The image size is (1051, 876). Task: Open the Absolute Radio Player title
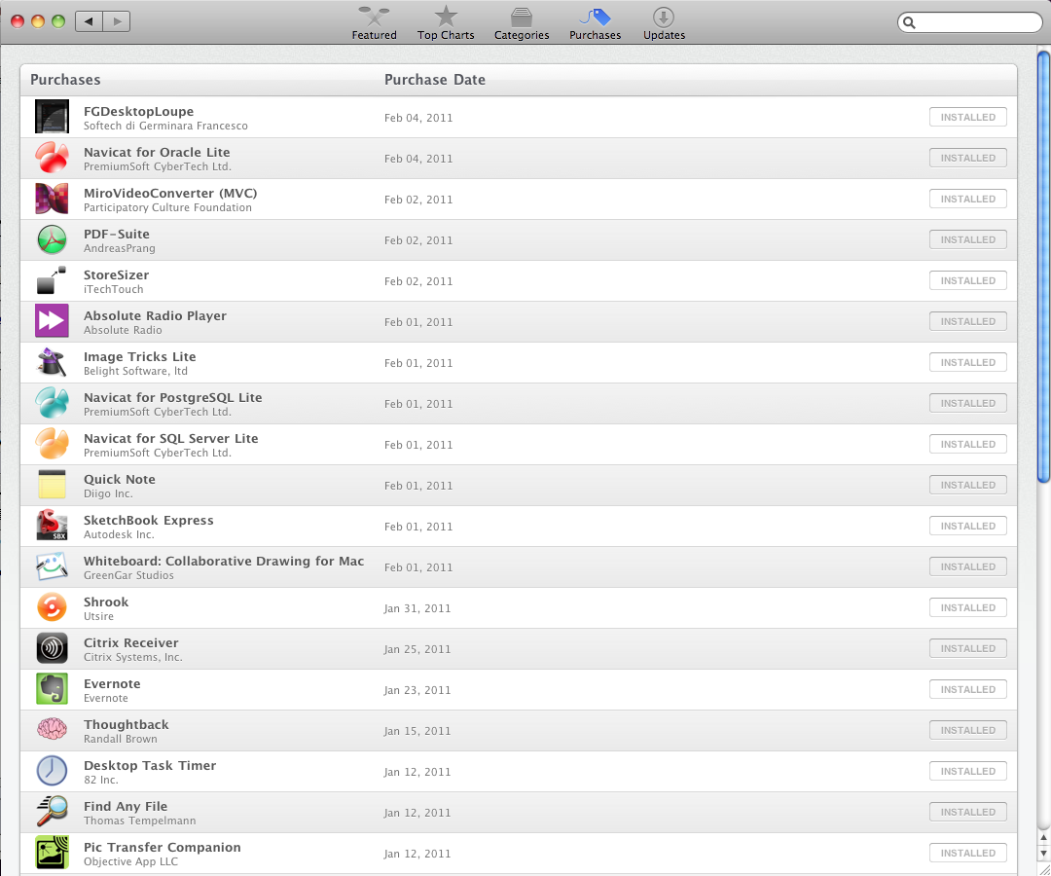(155, 315)
